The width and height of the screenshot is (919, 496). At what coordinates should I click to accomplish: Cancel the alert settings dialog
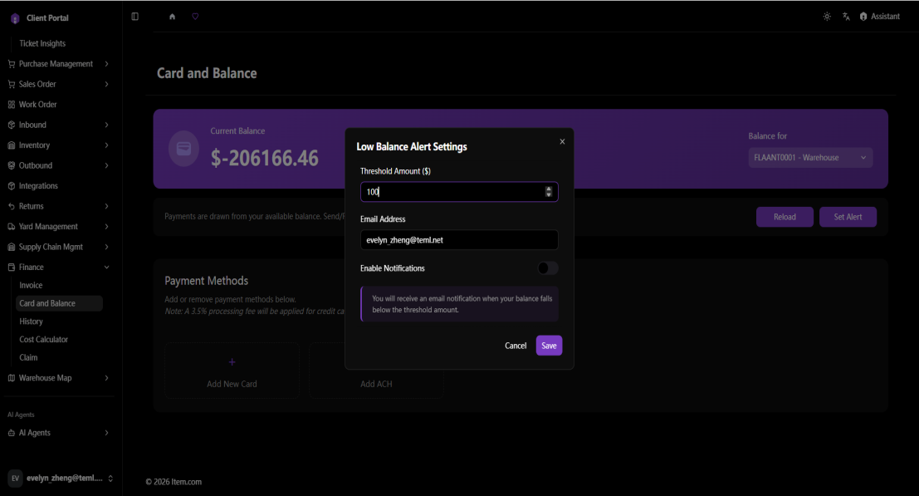coord(516,346)
